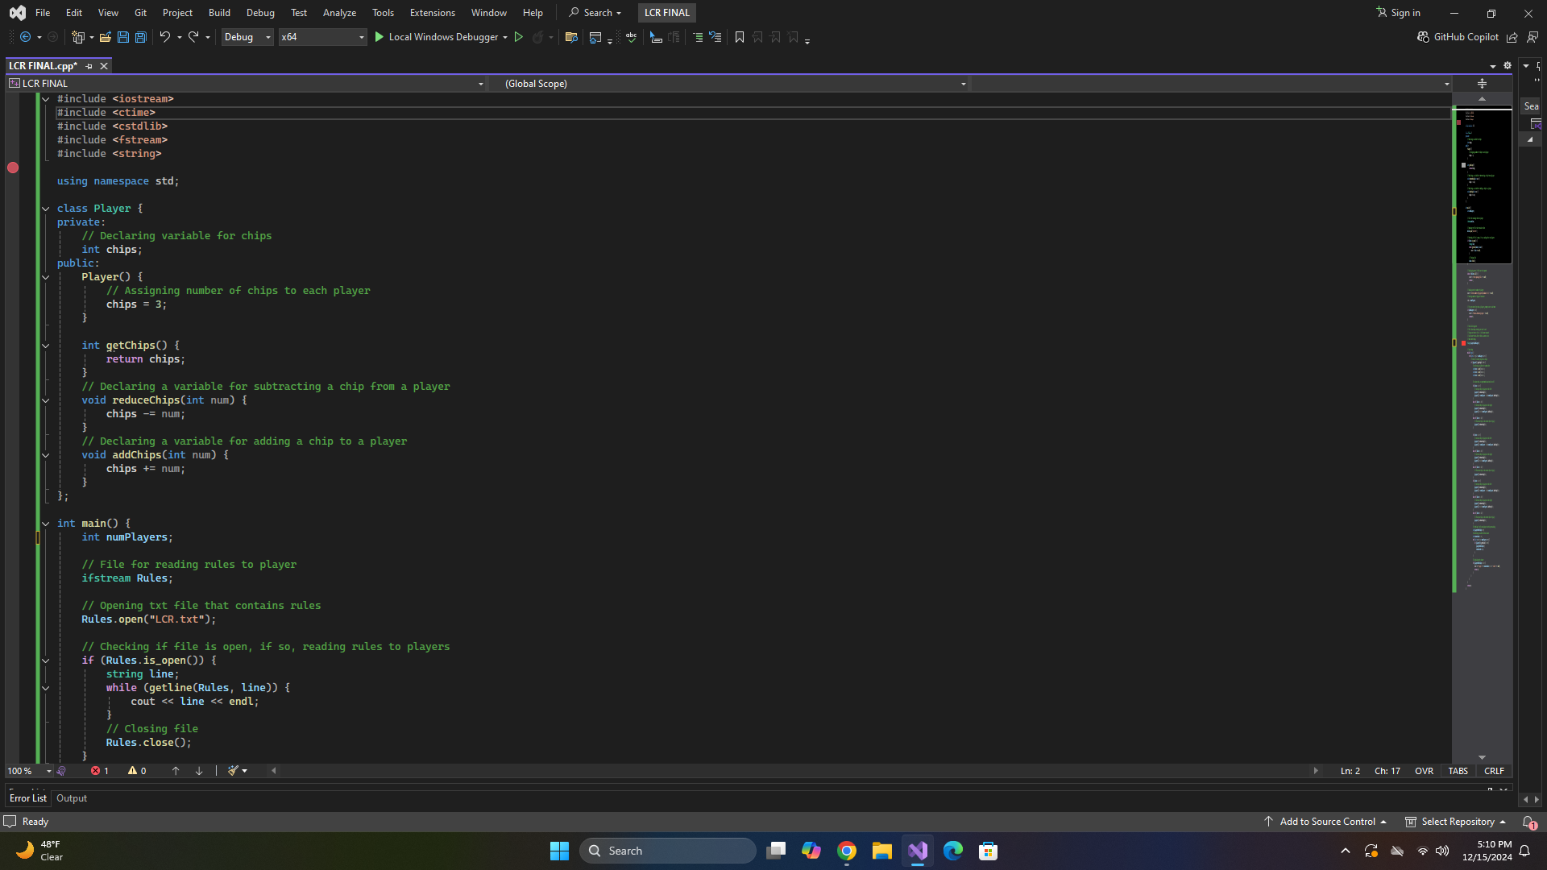Image resolution: width=1547 pixels, height=870 pixels.
Task: Toggle OVR overwrite mode in status bar
Action: [x=1423, y=771]
